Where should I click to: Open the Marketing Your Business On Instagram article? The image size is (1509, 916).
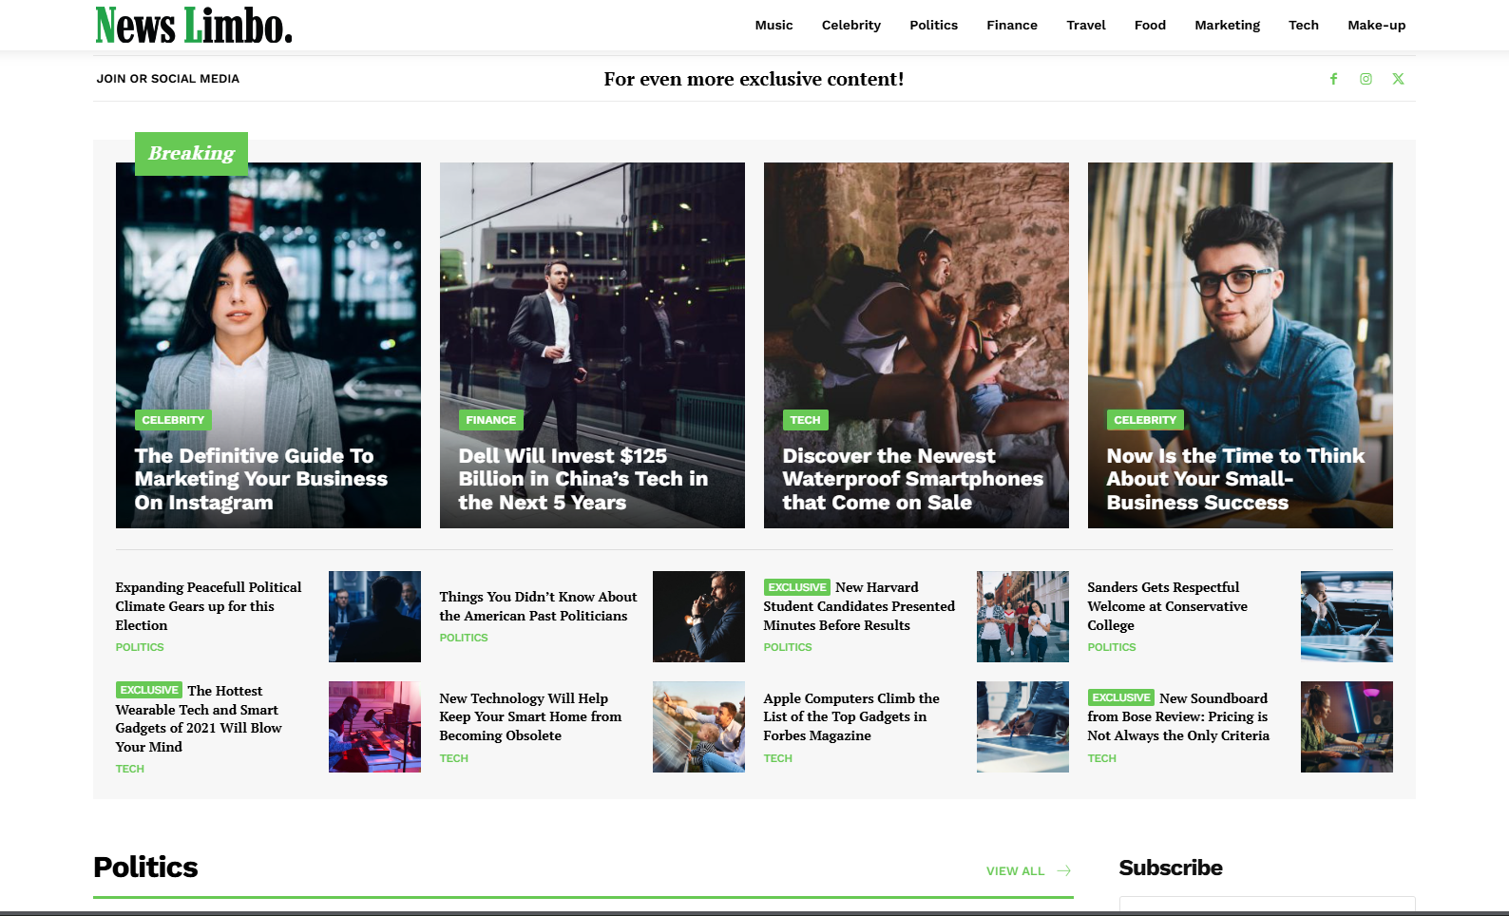(x=260, y=479)
